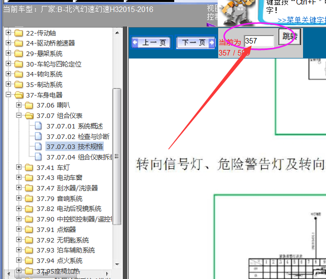
Task: Expand the 37.82 电动后视镜系统 node
Action: tap(18, 208)
